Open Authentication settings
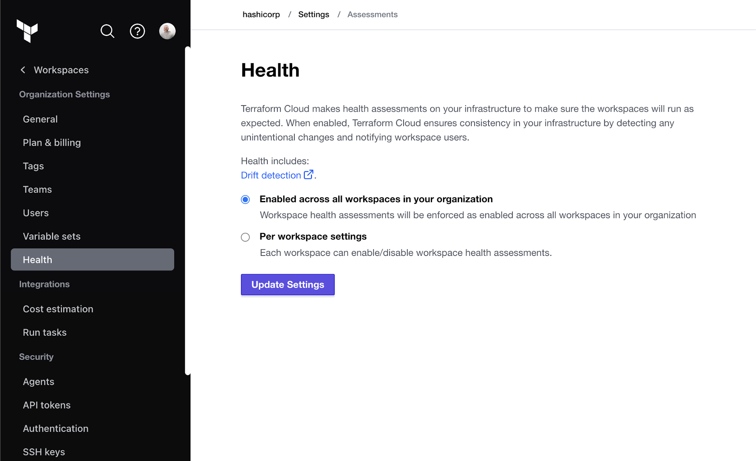The height and width of the screenshot is (461, 756). point(56,428)
